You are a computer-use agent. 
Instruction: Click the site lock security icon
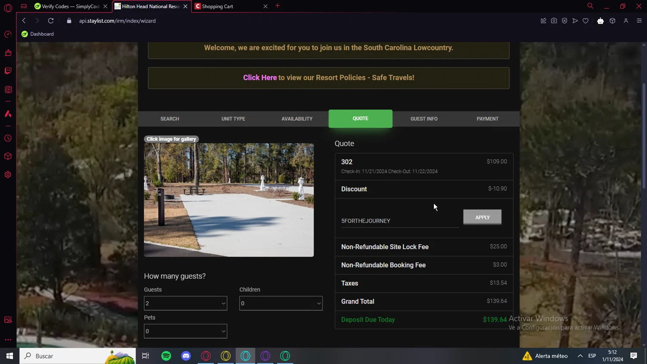(69, 21)
